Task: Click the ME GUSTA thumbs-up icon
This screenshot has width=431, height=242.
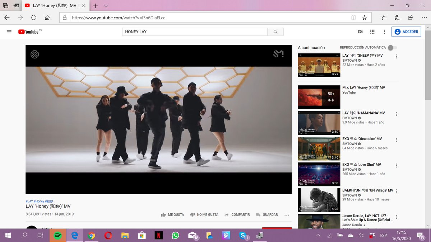Action: click(x=164, y=215)
